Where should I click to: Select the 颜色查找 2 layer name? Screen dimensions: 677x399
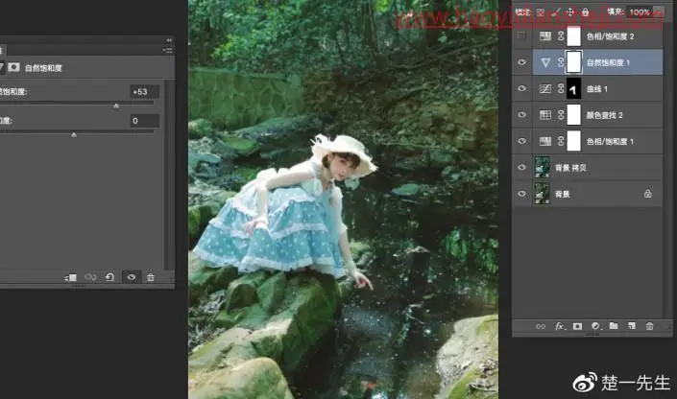[x=604, y=115]
